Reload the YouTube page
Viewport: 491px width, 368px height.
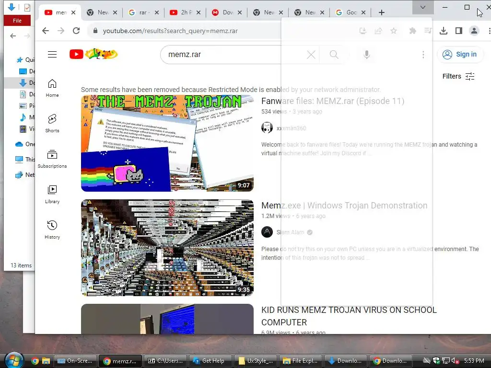point(76,31)
